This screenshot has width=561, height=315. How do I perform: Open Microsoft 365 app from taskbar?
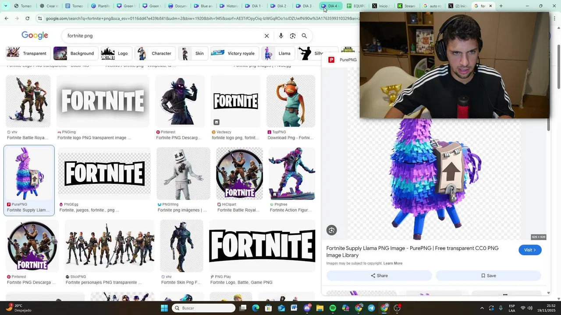(346, 308)
